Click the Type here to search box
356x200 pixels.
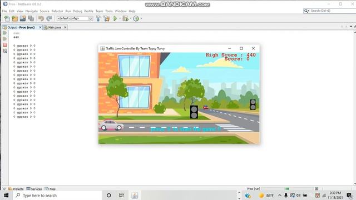58,195
